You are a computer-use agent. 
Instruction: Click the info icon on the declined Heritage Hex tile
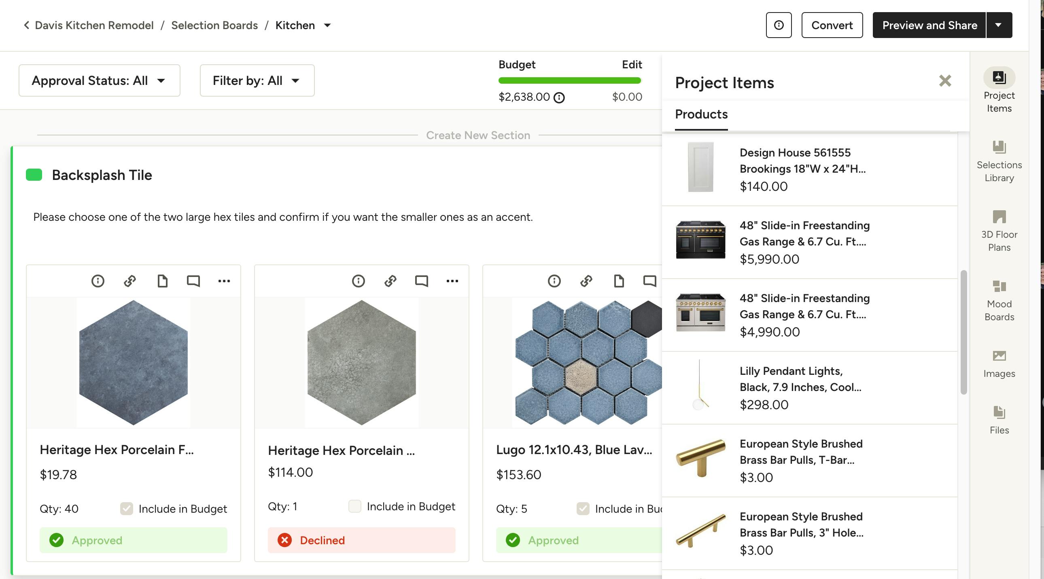click(358, 281)
